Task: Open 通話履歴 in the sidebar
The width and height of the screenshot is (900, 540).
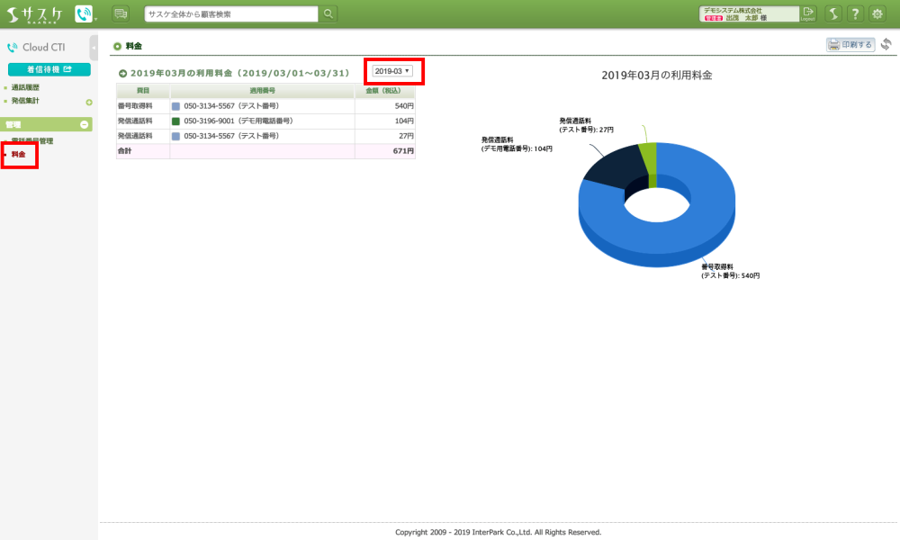Action: pyautogui.click(x=25, y=87)
